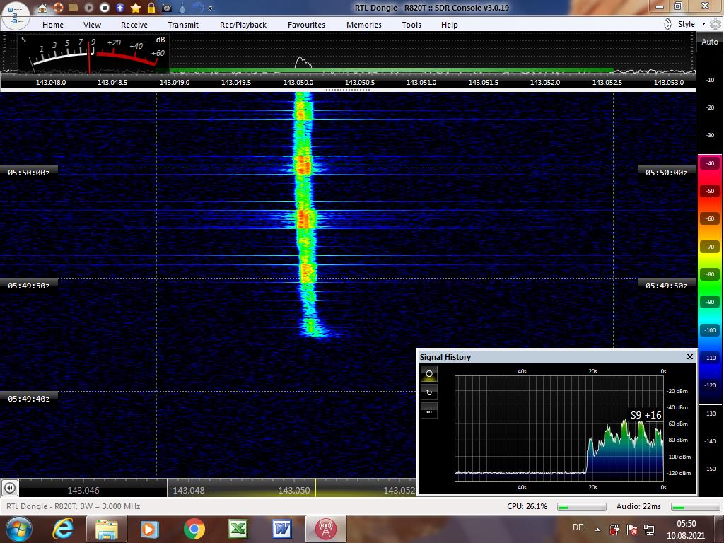The width and height of the screenshot is (724, 543).
Task: Switch to SDR Console taskbar button
Action: (325, 529)
